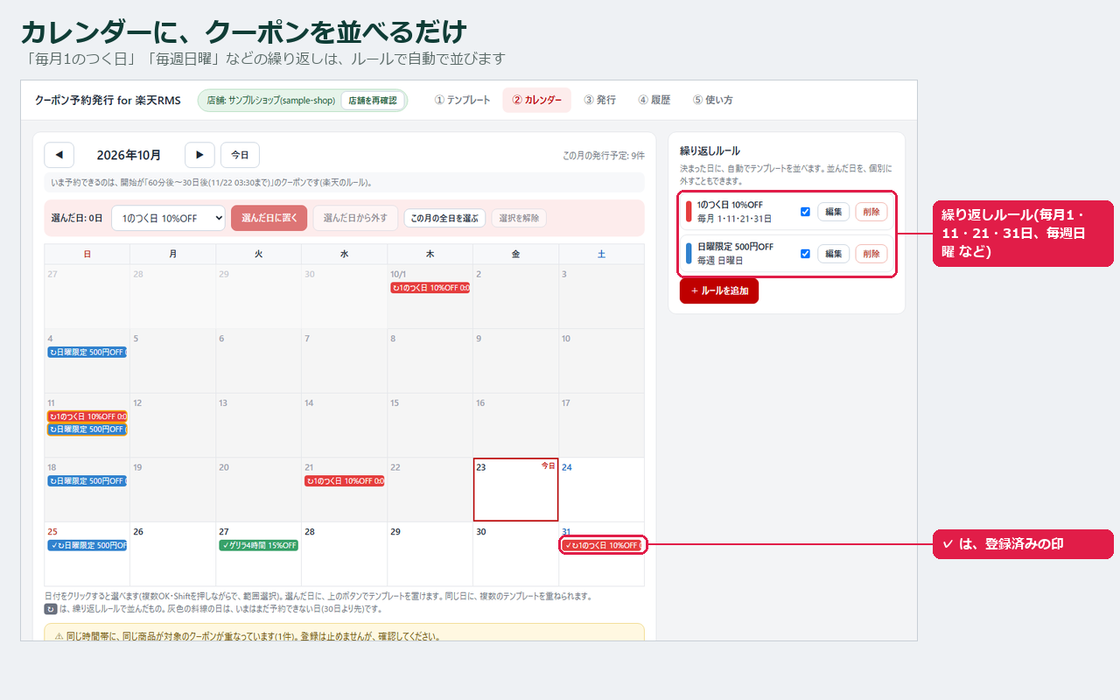The image size is (1120, 700).
Task: Toggle the checkbox for the 1のつく日 10%OFF rule
Action: point(805,212)
